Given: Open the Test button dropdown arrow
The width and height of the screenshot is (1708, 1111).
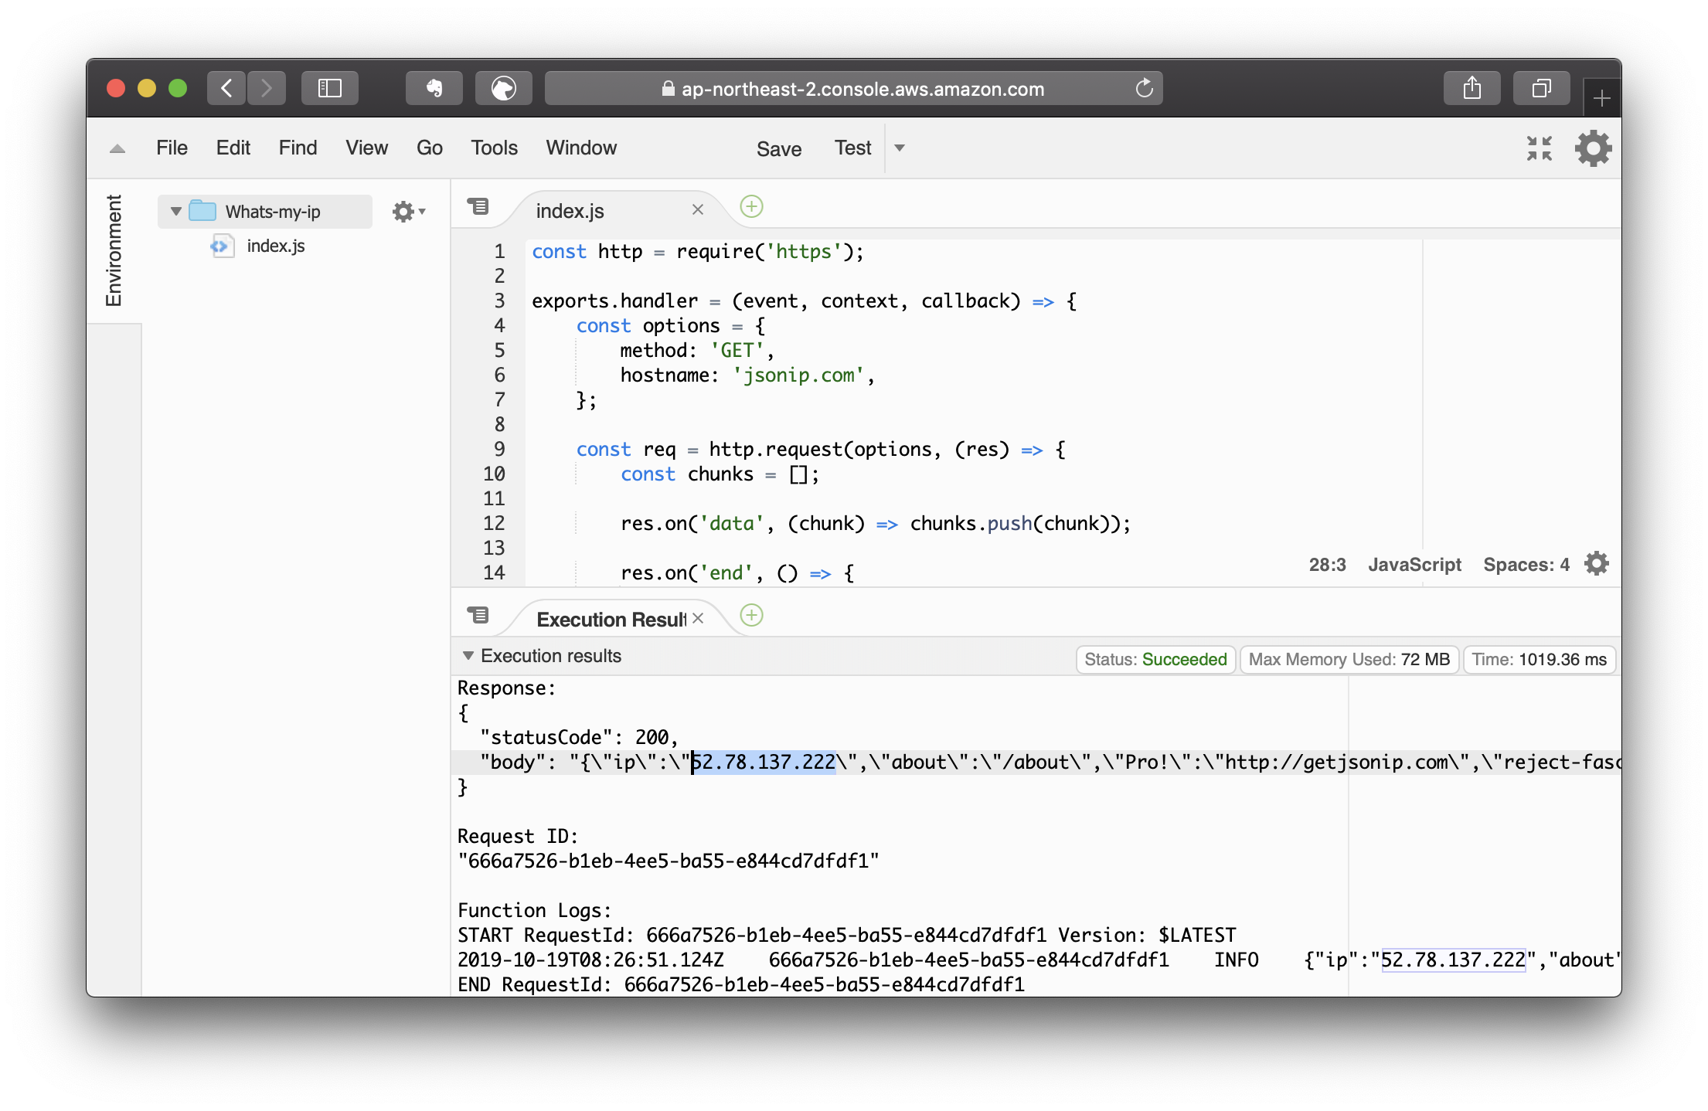Looking at the screenshot, I should point(900,148).
